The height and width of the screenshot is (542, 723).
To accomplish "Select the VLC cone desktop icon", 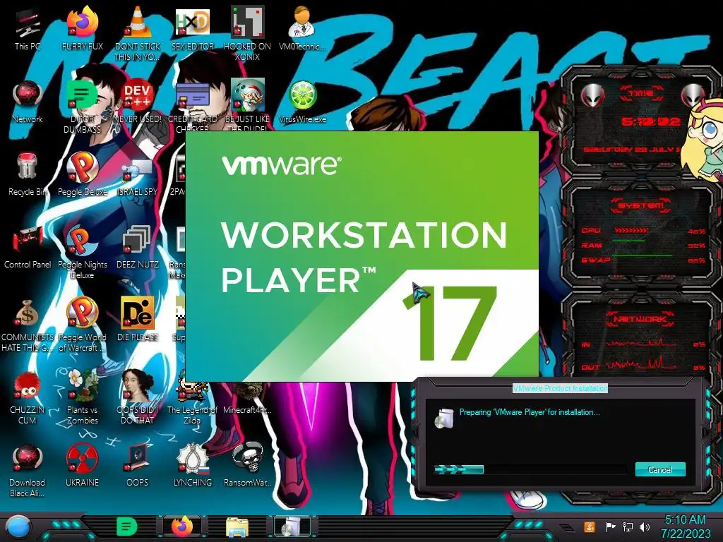I will click(x=138, y=32).
